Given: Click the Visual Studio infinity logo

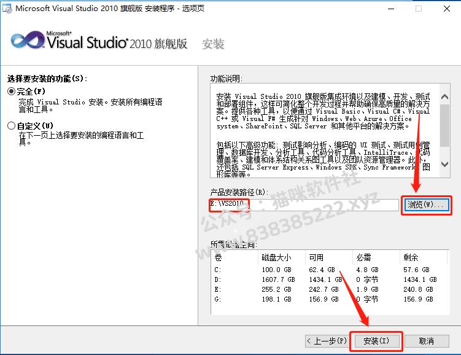Looking at the screenshot, I should tap(28, 41).
